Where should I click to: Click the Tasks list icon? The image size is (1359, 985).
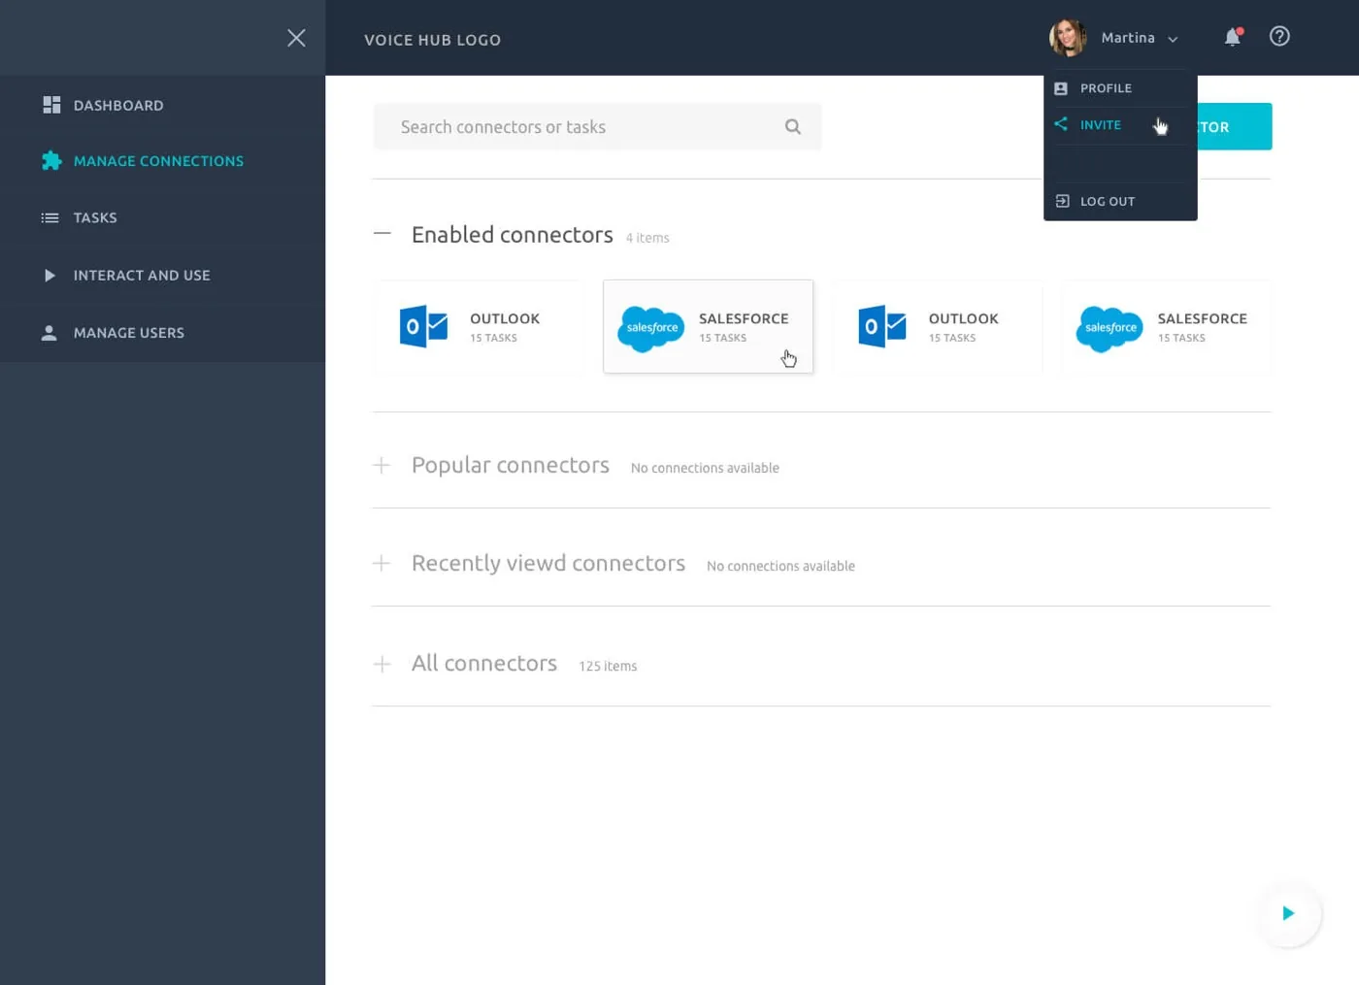click(x=50, y=218)
